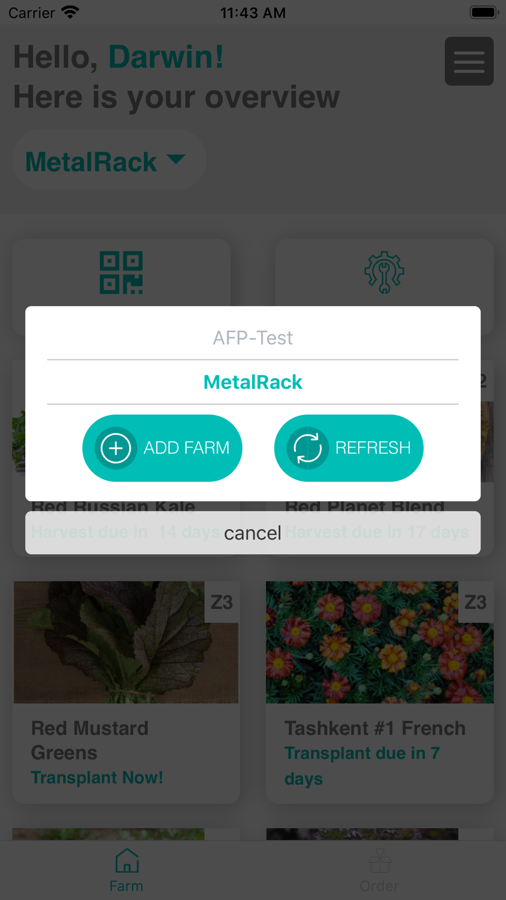Click the plus icon in Add Farm
The height and width of the screenshot is (900, 506).
click(x=116, y=448)
